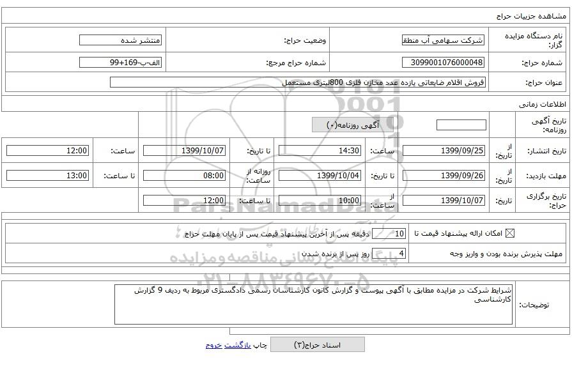Open the 'اسناد حراج(۳)' documents button
The height and width of the screenshot is (368, 572).
318,344
